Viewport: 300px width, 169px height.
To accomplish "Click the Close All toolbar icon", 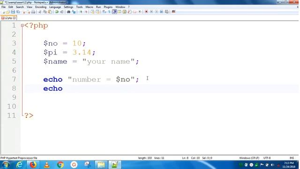I will point(29,12).
